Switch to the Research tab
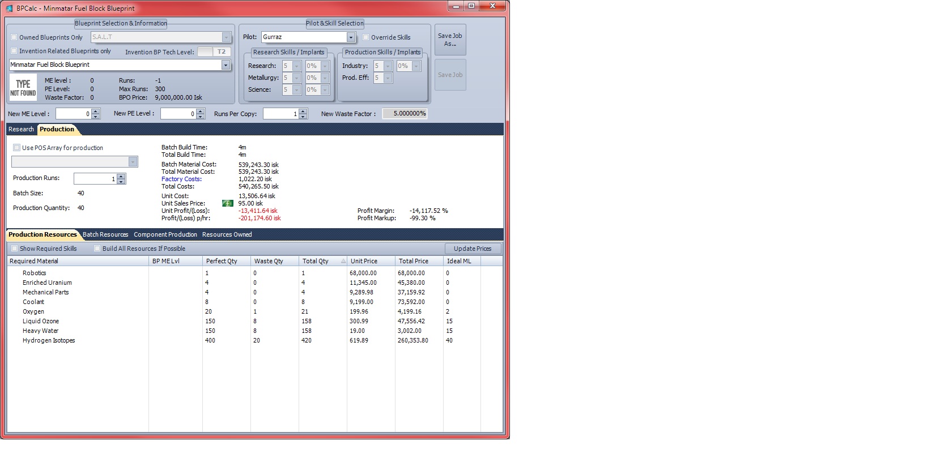The image size is (940, 462). [x=21, y=130]
